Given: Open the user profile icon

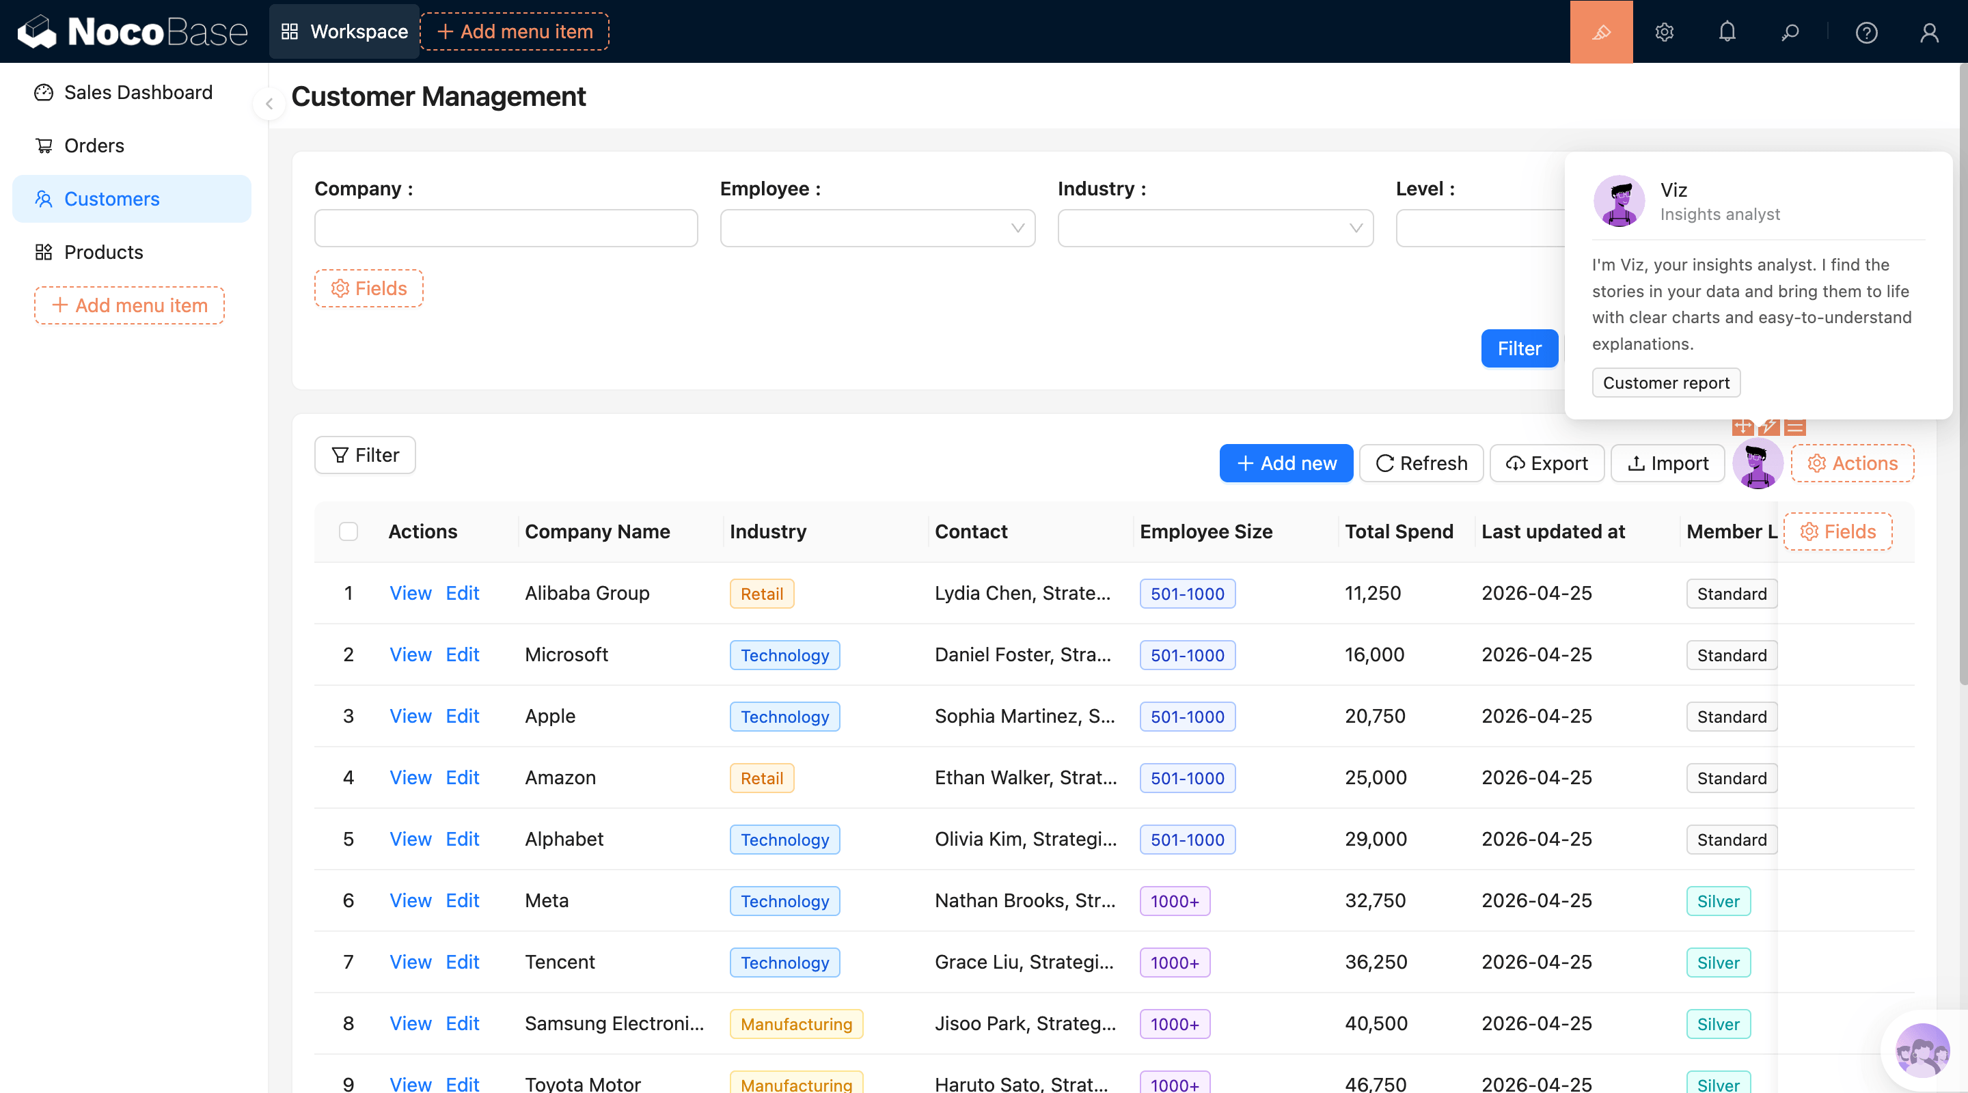Looking at the screenshot, I should coord(1929,32).
